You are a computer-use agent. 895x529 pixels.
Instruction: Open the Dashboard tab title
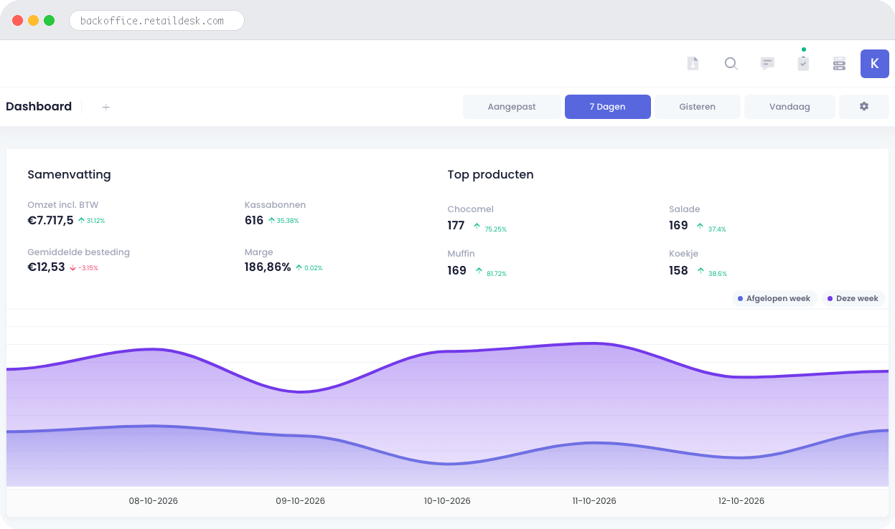click(x=39, y=107)
